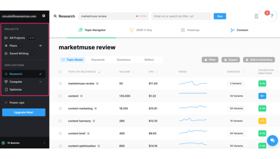The image size is (280, 159).
Task: Open Saved Writing in sidebar
Action: pos(19,54)
